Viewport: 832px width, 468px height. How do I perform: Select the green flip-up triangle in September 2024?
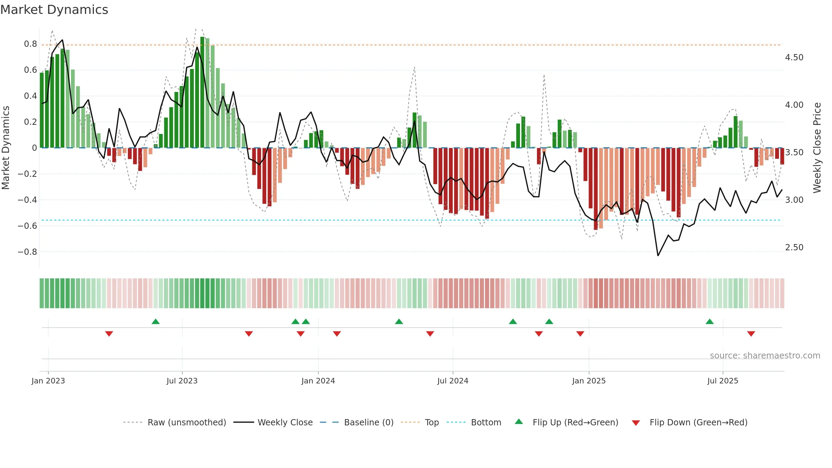coord(513,321)
